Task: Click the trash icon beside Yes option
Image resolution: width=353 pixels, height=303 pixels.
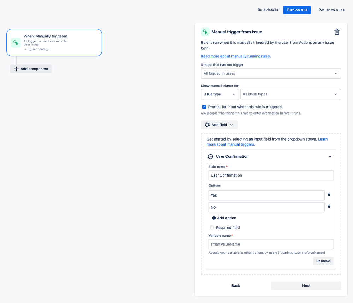Action: [x=329, y=194]
